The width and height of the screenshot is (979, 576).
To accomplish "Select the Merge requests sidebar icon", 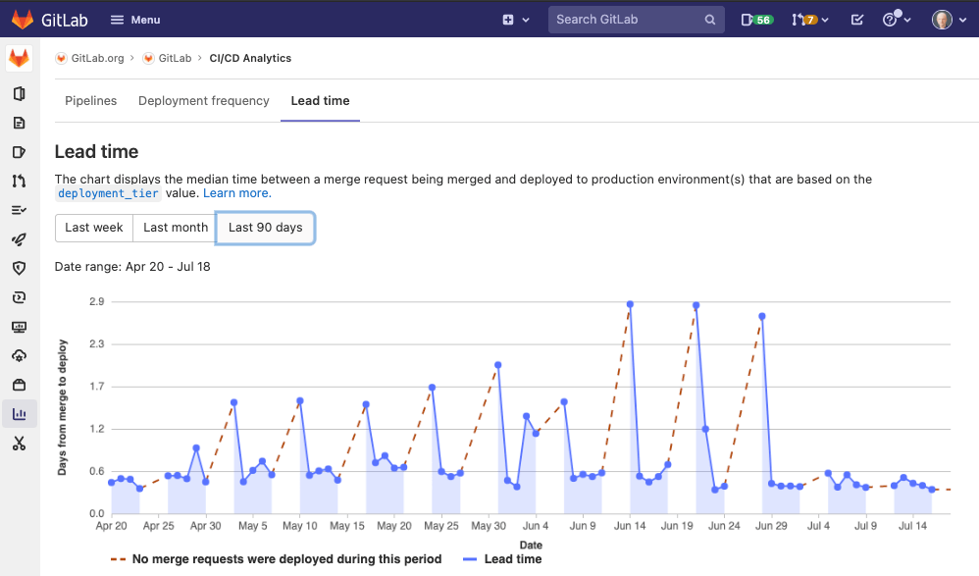I will coord(20,181).
